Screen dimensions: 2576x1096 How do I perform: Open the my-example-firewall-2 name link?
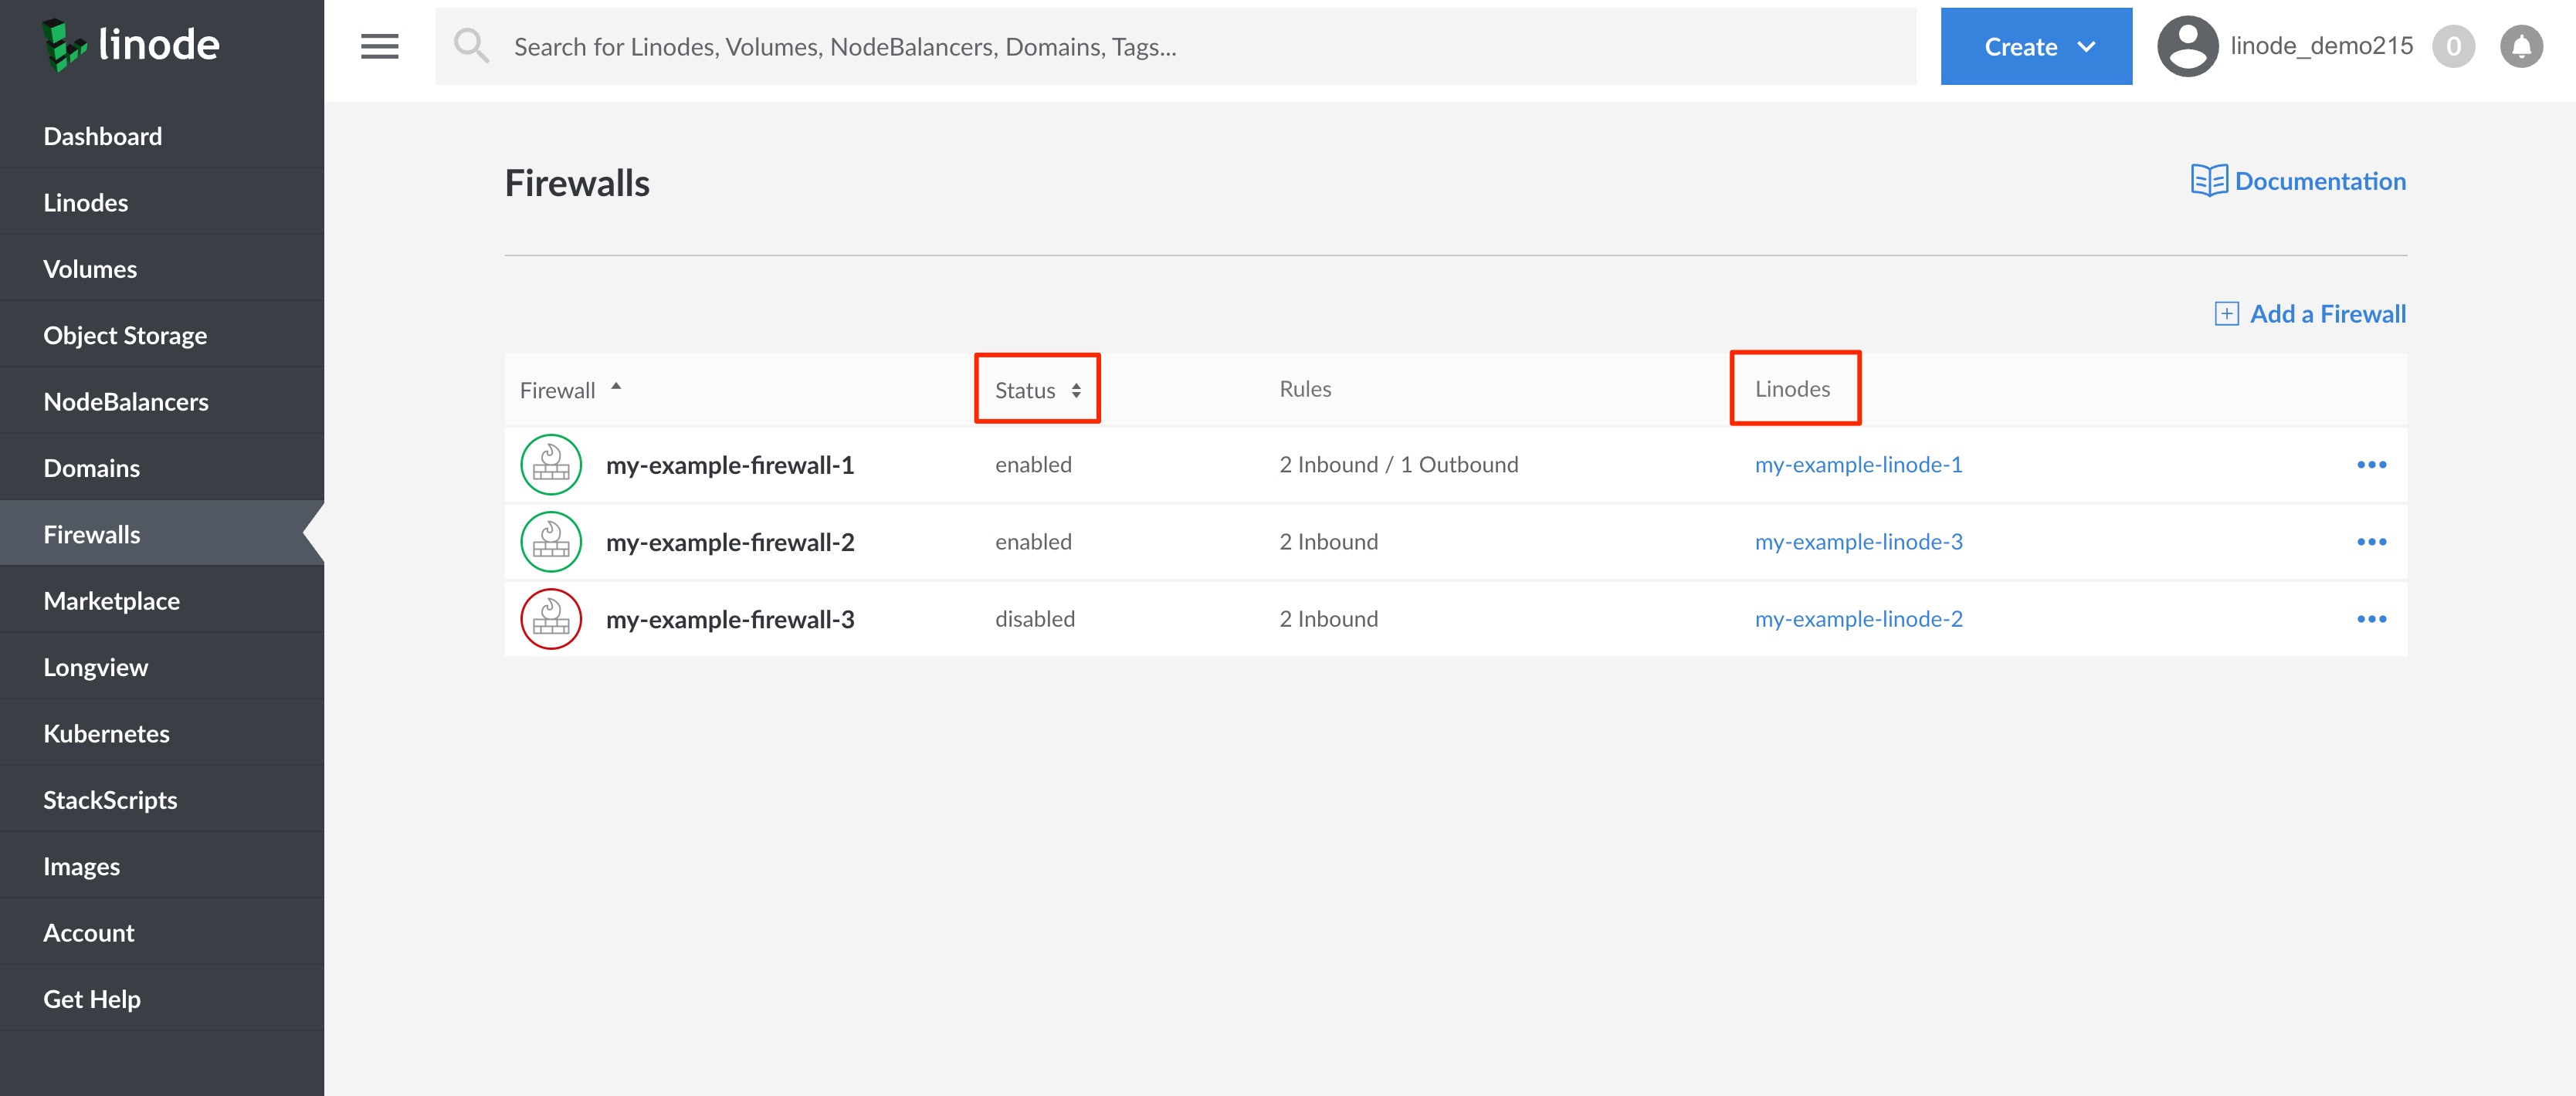[730, 542]
